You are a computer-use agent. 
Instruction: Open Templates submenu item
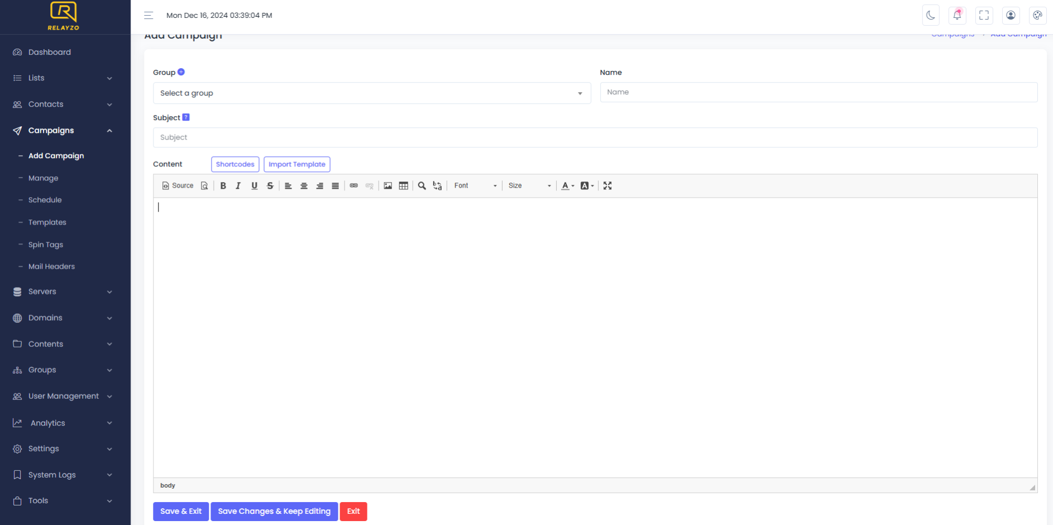tap(47, 222)
